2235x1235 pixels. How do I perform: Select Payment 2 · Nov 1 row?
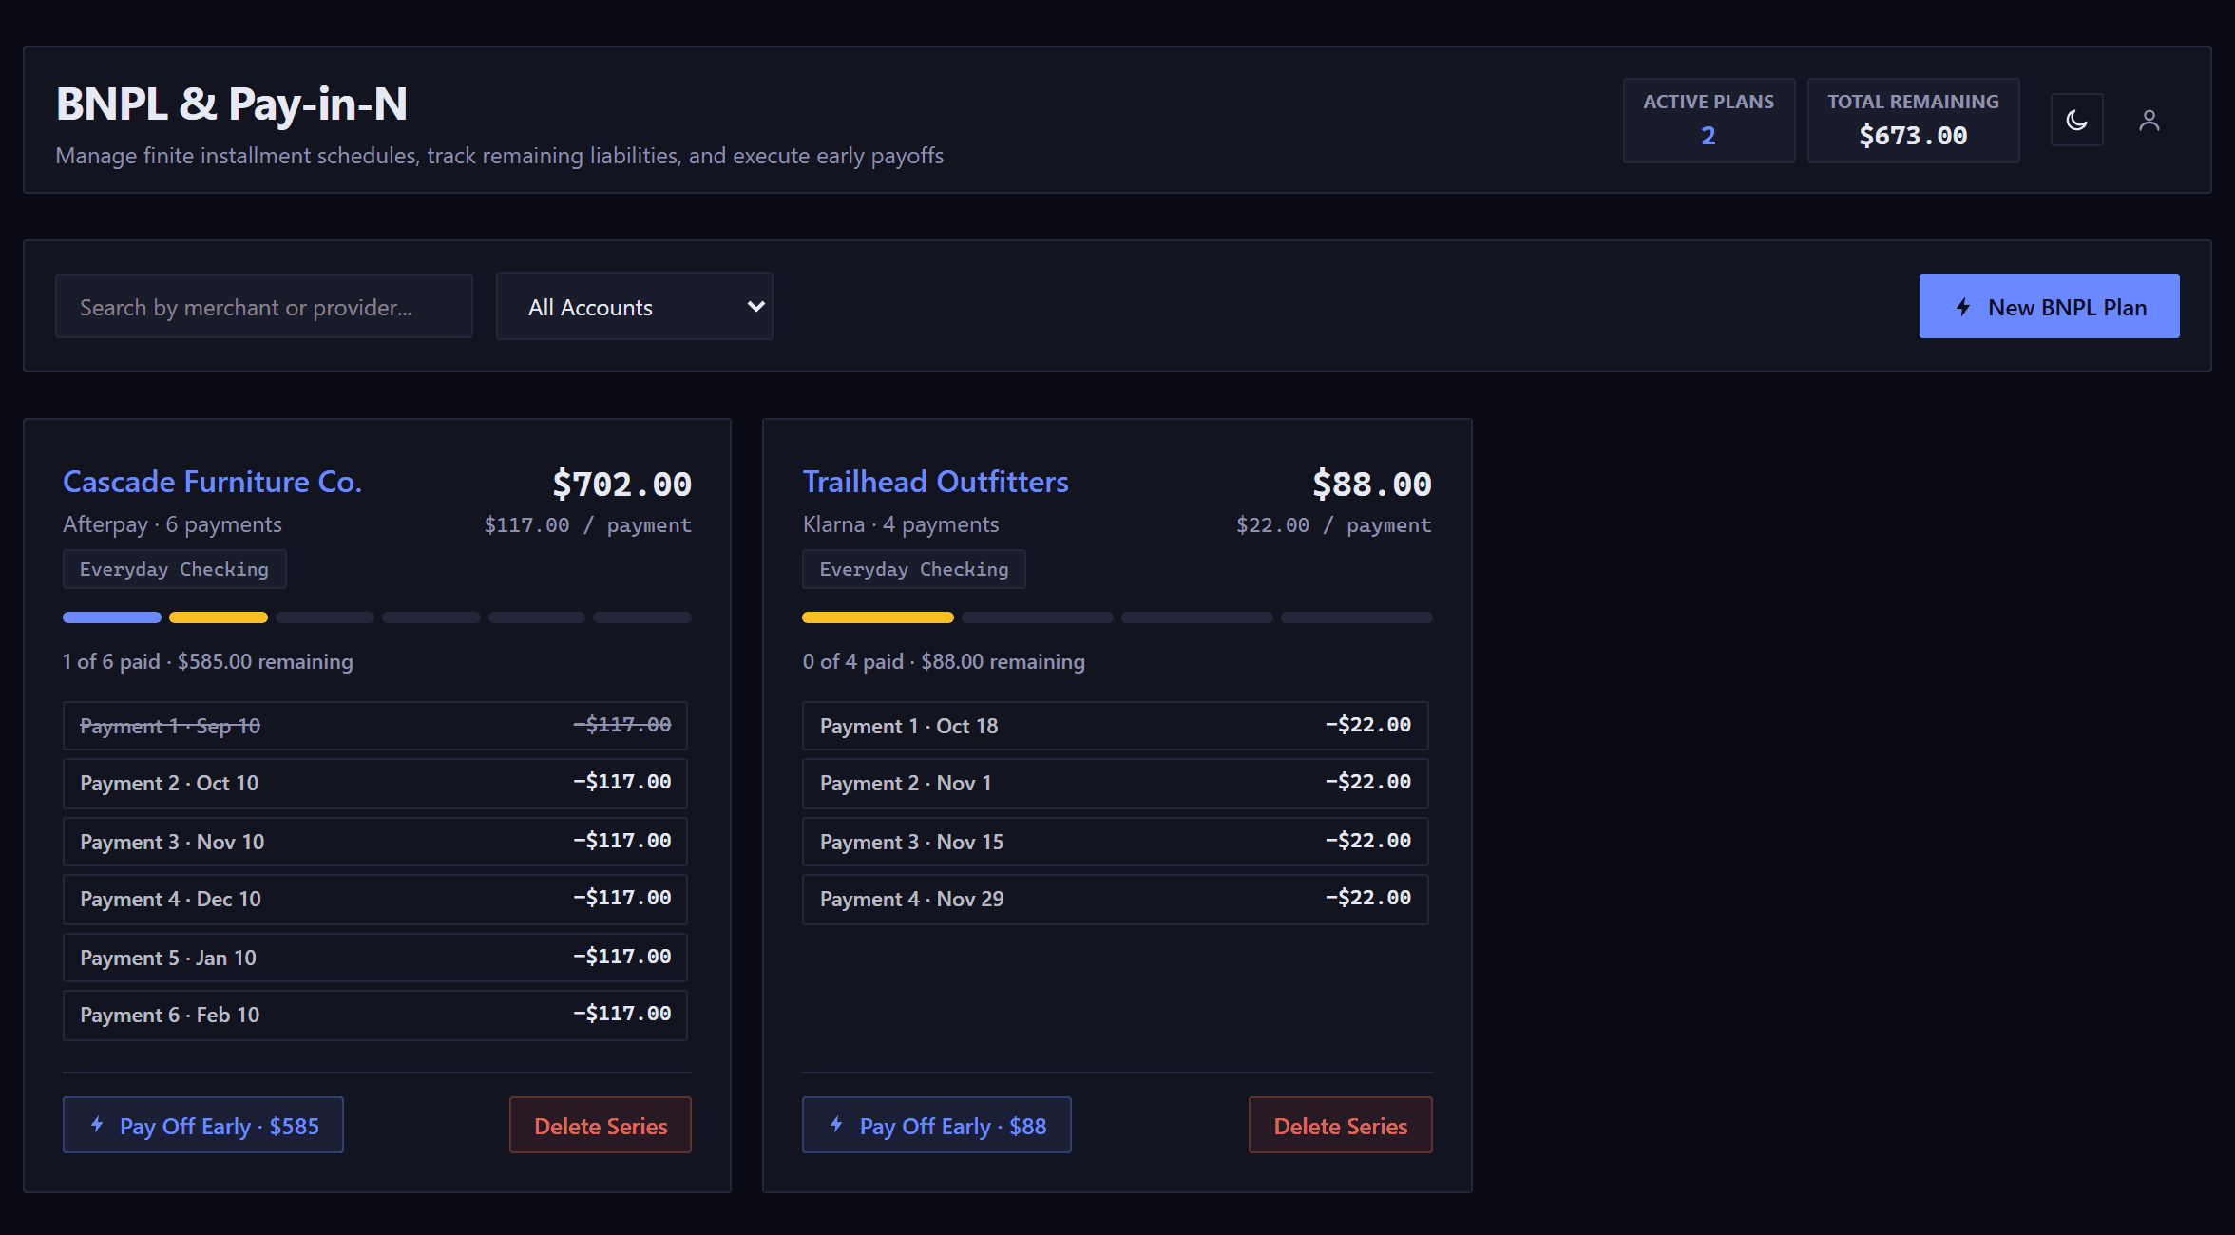[1116, 783]
